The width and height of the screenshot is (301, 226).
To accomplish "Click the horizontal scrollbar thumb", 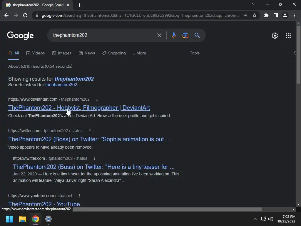I will pos(167,209).
